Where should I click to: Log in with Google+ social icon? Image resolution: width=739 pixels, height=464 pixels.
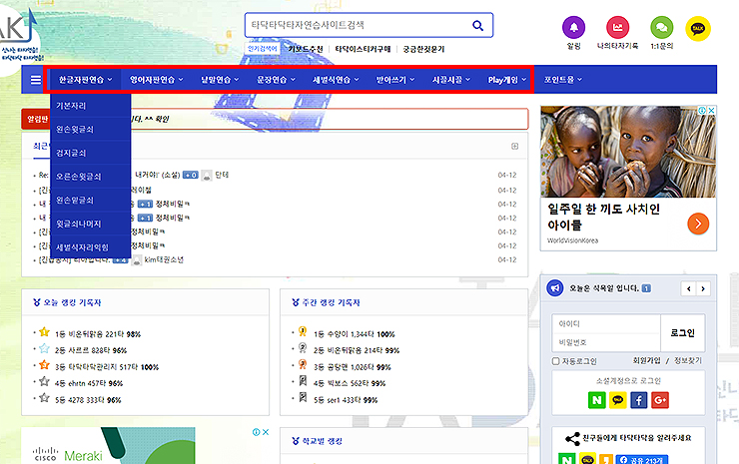point(660,400)
